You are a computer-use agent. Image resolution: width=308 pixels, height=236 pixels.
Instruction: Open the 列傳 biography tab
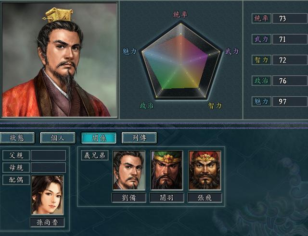139,138
